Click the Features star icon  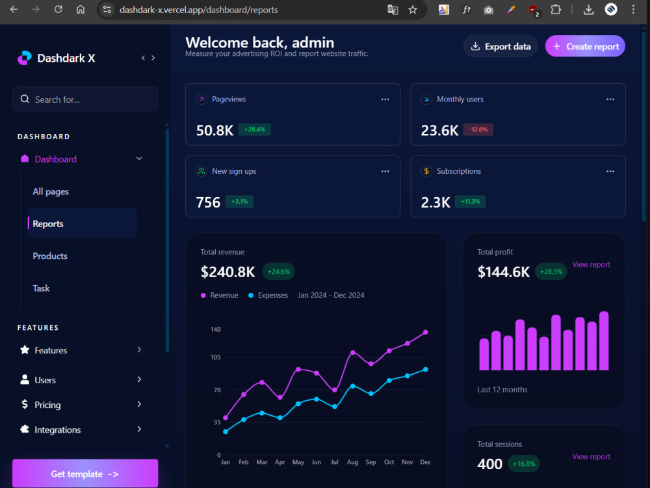25,350
